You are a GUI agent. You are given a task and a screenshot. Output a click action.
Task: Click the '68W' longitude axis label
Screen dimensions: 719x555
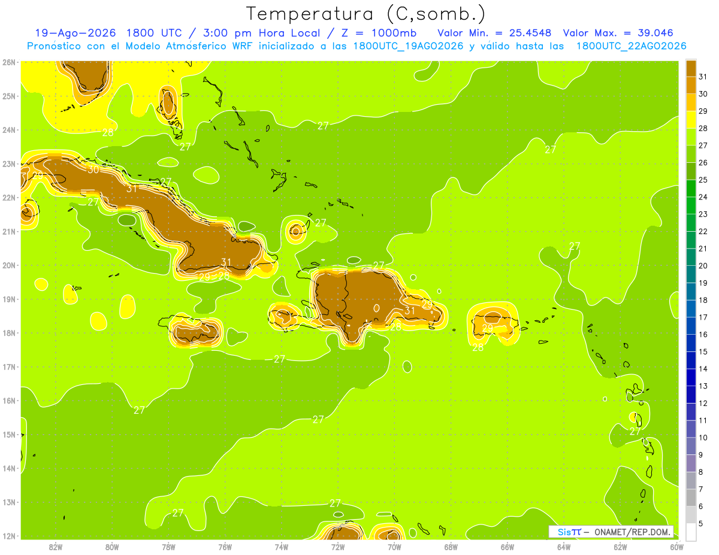click(451, 547)
